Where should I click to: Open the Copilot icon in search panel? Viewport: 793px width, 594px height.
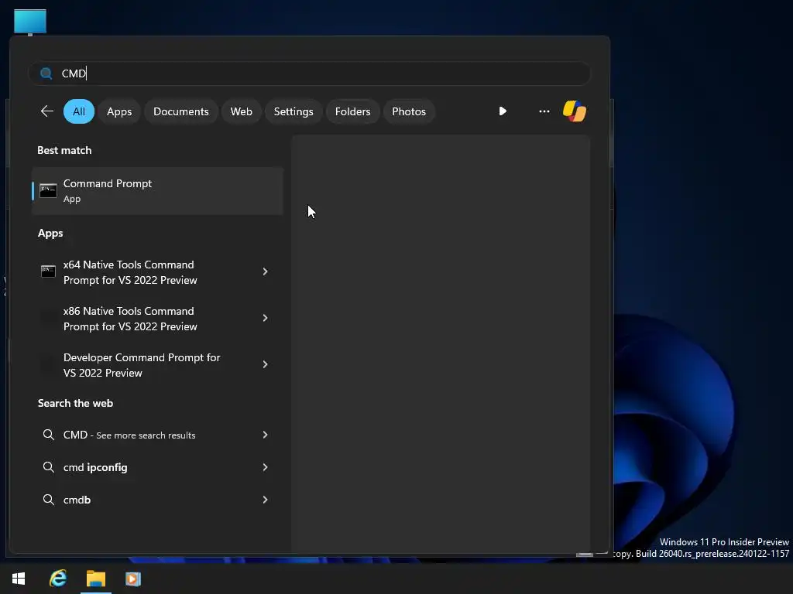575,111
